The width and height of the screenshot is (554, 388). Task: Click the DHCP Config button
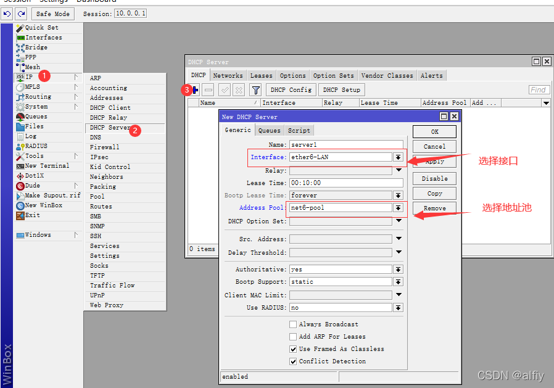click(x=291, y=90)
